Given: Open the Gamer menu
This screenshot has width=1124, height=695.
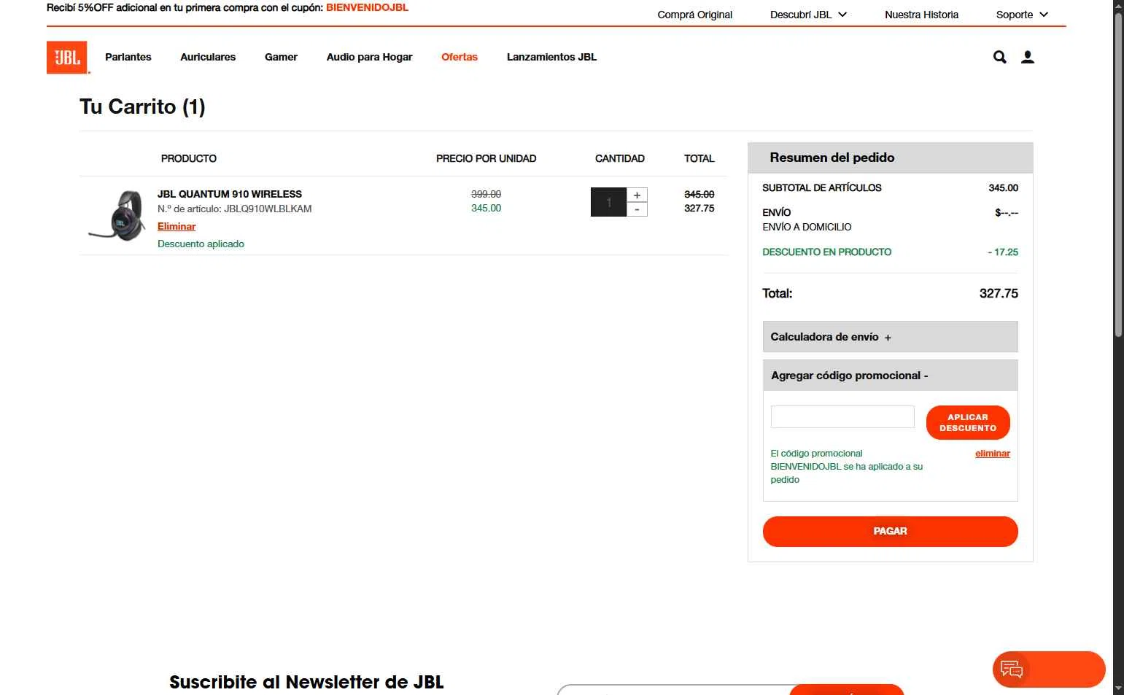Looking at the screenshot, I should [281, 57].
